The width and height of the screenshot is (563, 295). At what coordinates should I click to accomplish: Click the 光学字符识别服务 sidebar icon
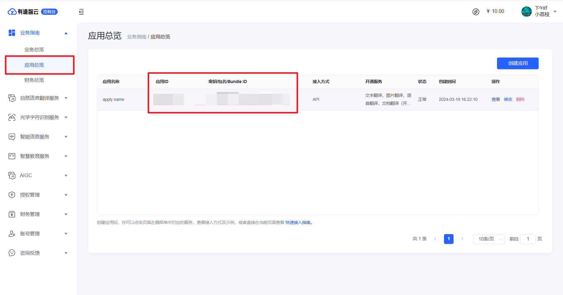12,118
